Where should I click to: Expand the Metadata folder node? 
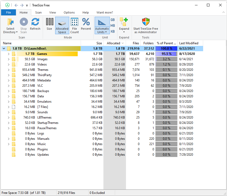tap(8, 80)
